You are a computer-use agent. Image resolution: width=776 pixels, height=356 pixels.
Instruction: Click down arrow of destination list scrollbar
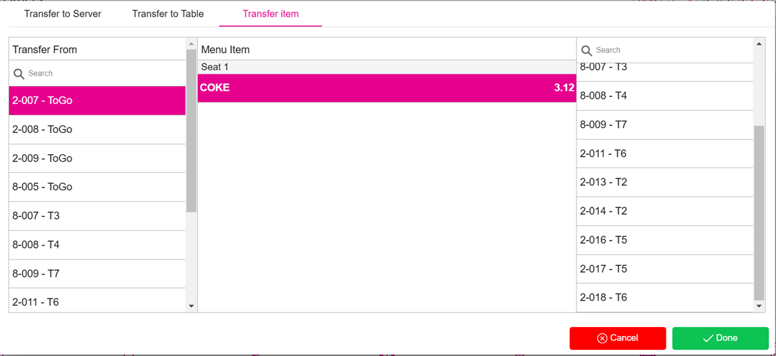click(x=759, y=306)
